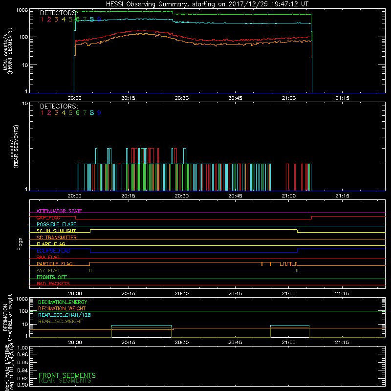This screenshot has width=391, height=391.
Task: Select the ATTENUATOR_STATE flag label
Action: point(59,211)
